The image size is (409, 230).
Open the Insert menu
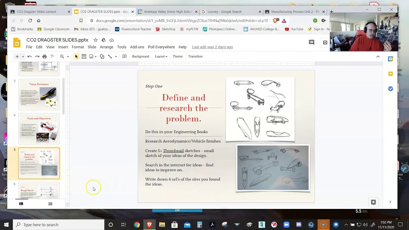tap(63, 47)
